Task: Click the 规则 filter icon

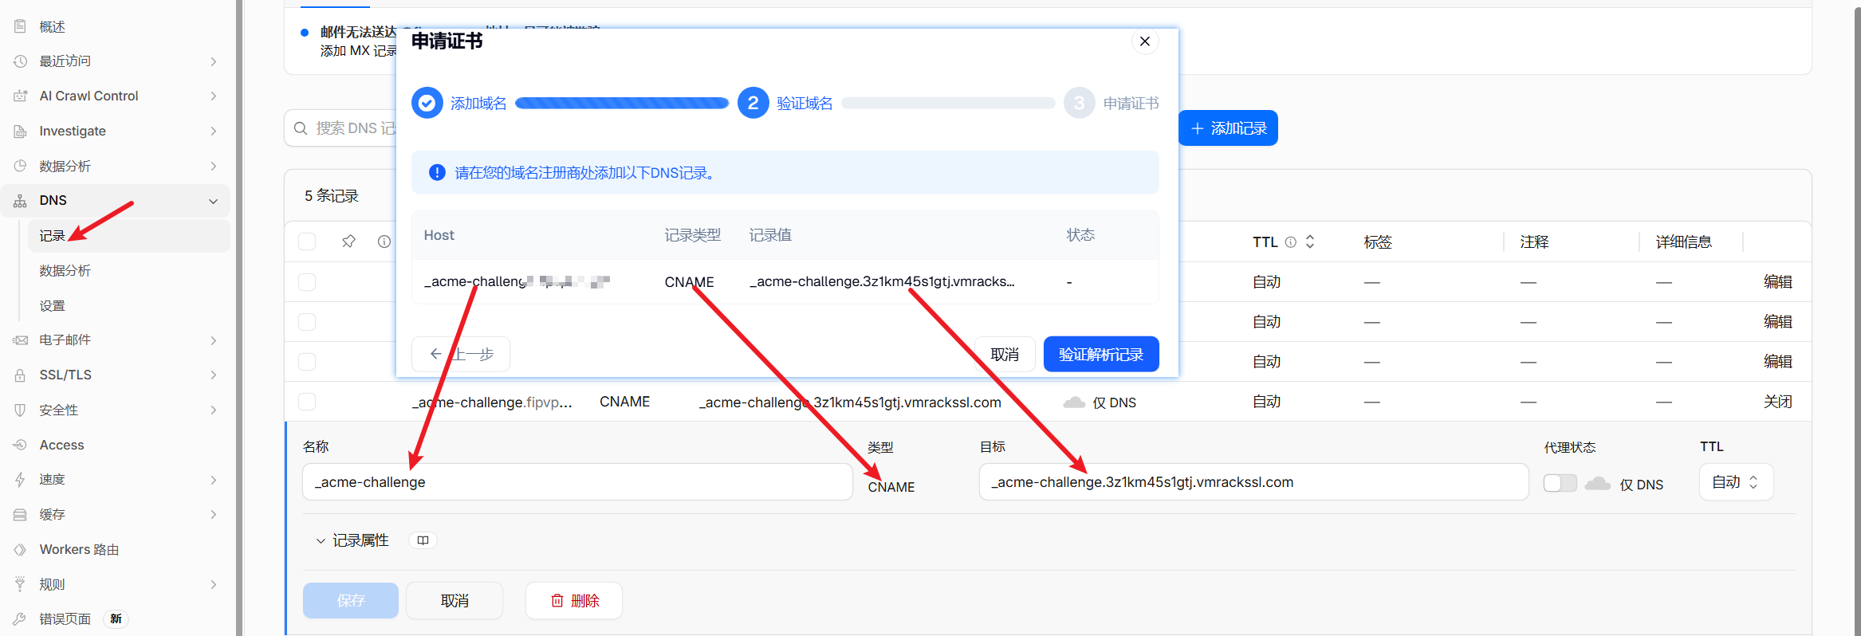Action: pos(21,584)
